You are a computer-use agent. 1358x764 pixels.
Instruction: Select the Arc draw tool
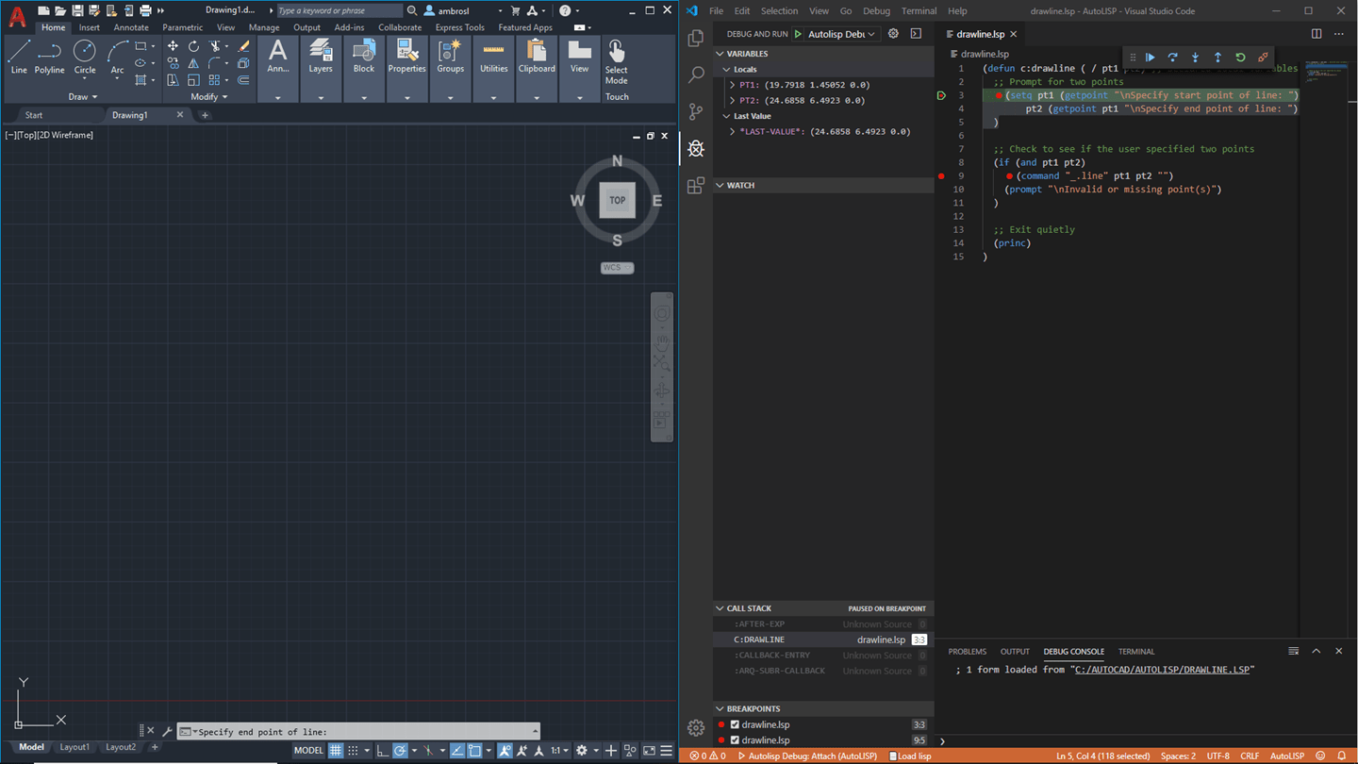(117, 57)
